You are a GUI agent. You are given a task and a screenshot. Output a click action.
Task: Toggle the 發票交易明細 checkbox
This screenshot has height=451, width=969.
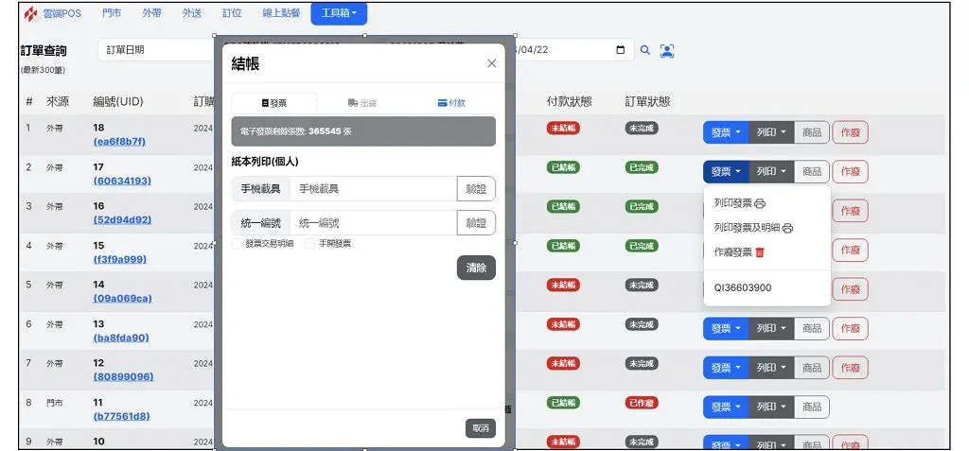[x=237, y=244]
